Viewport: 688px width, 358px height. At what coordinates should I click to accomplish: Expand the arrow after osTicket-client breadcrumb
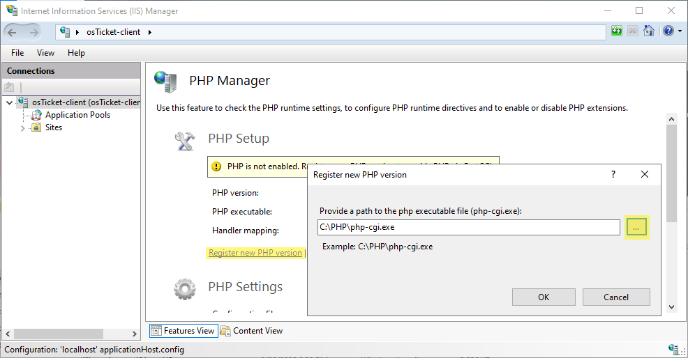coord(149,32)
